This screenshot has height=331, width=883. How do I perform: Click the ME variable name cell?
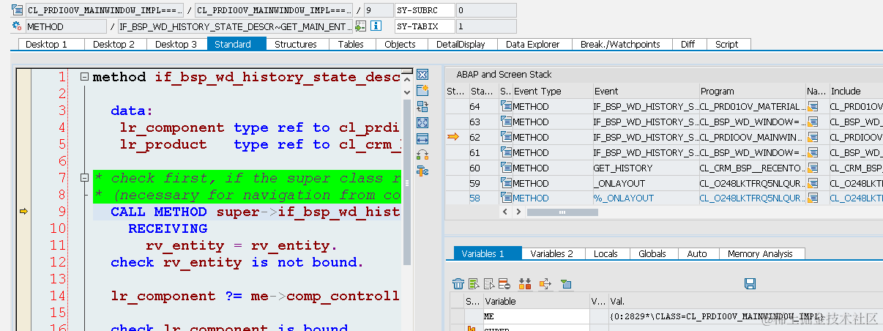coord(535,316)
